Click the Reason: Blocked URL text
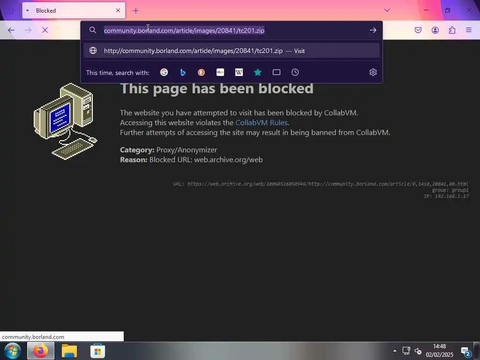 pyautogui.click(x=191, y=160)
